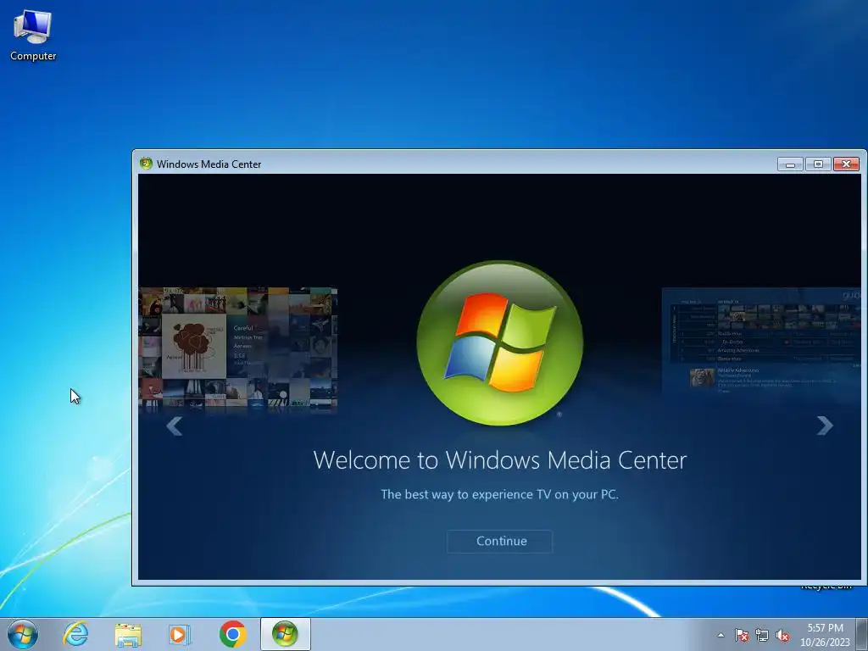Launch Windows Media Player from taskbar
The image size is (868, 651).
point(180,634)
